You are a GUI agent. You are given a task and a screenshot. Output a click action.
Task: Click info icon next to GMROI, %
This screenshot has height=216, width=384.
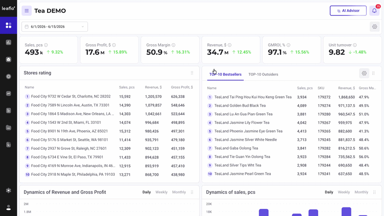point(288,45)
